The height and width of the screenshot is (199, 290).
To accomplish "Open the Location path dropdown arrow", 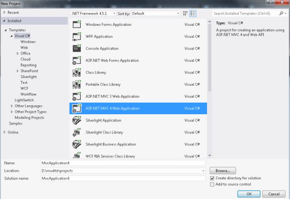I will coord(203,171).
